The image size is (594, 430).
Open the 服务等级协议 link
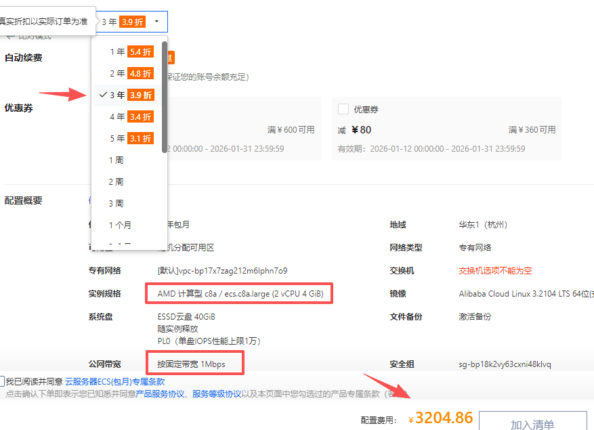(217, 393)
